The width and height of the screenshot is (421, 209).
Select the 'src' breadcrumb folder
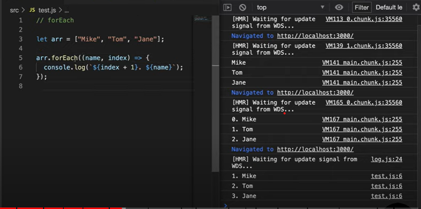pos(14,10)
